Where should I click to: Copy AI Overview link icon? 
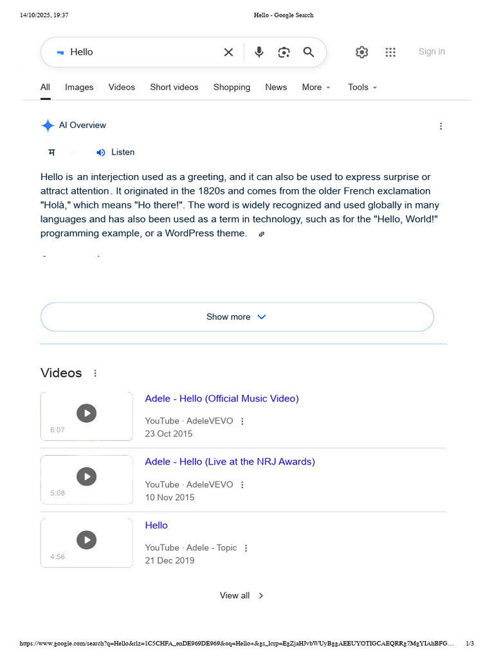[x=261, y=234]
